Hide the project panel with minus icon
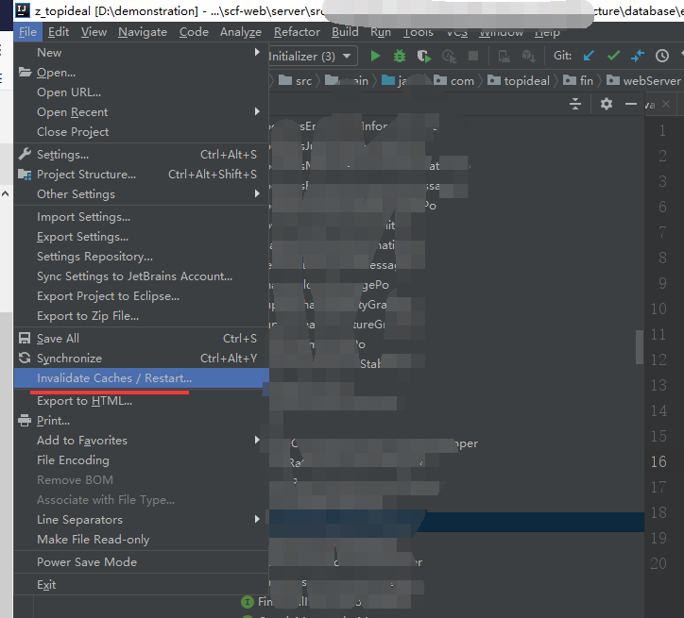 [631, 104]
